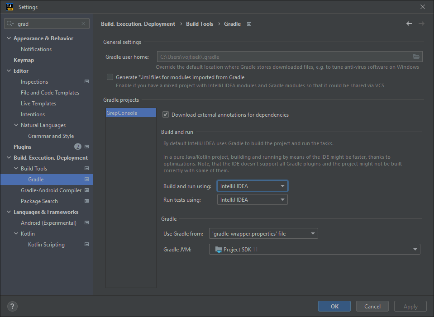The image size is (434, 317).
Task: Collapse the Appearance & Behavior section
Action: [9, 38]
